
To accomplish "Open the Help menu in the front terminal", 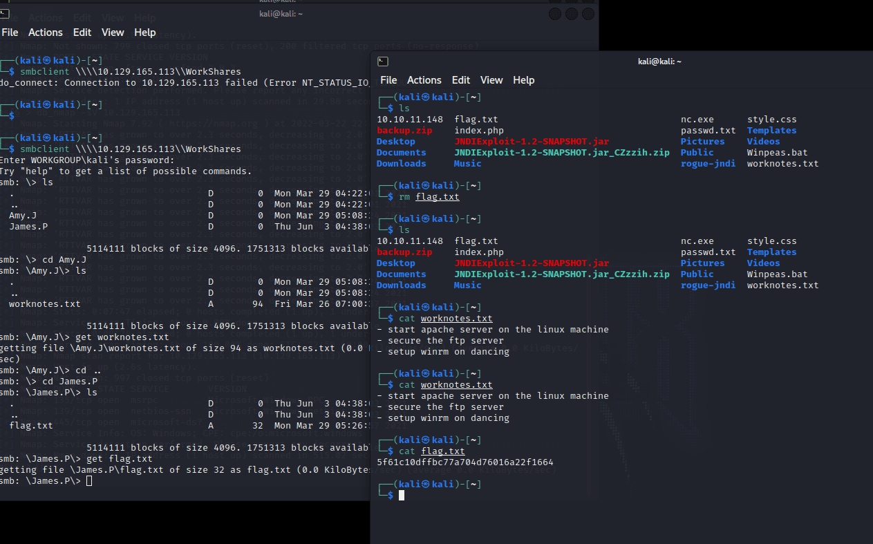I will pyautogui.click(x=523, y=80).
